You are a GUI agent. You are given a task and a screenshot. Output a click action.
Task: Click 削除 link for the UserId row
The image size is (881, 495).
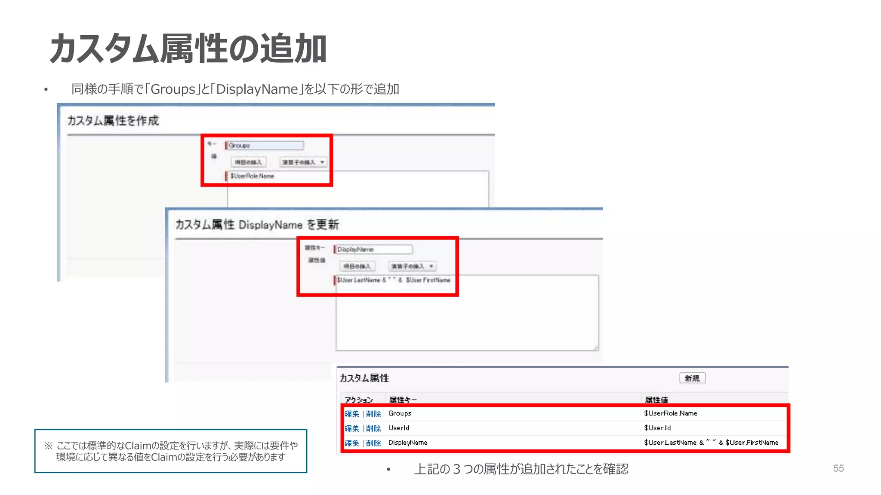click(373, 428)
